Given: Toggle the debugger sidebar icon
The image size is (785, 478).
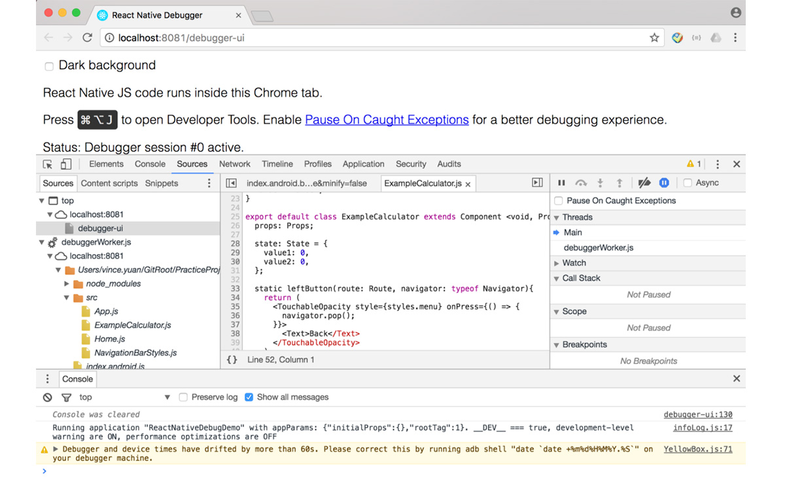Looking at the screenshot, I should pos(537,183).
